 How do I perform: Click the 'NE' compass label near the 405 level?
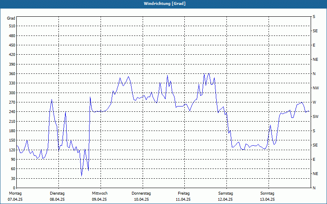tap(315, 60)
